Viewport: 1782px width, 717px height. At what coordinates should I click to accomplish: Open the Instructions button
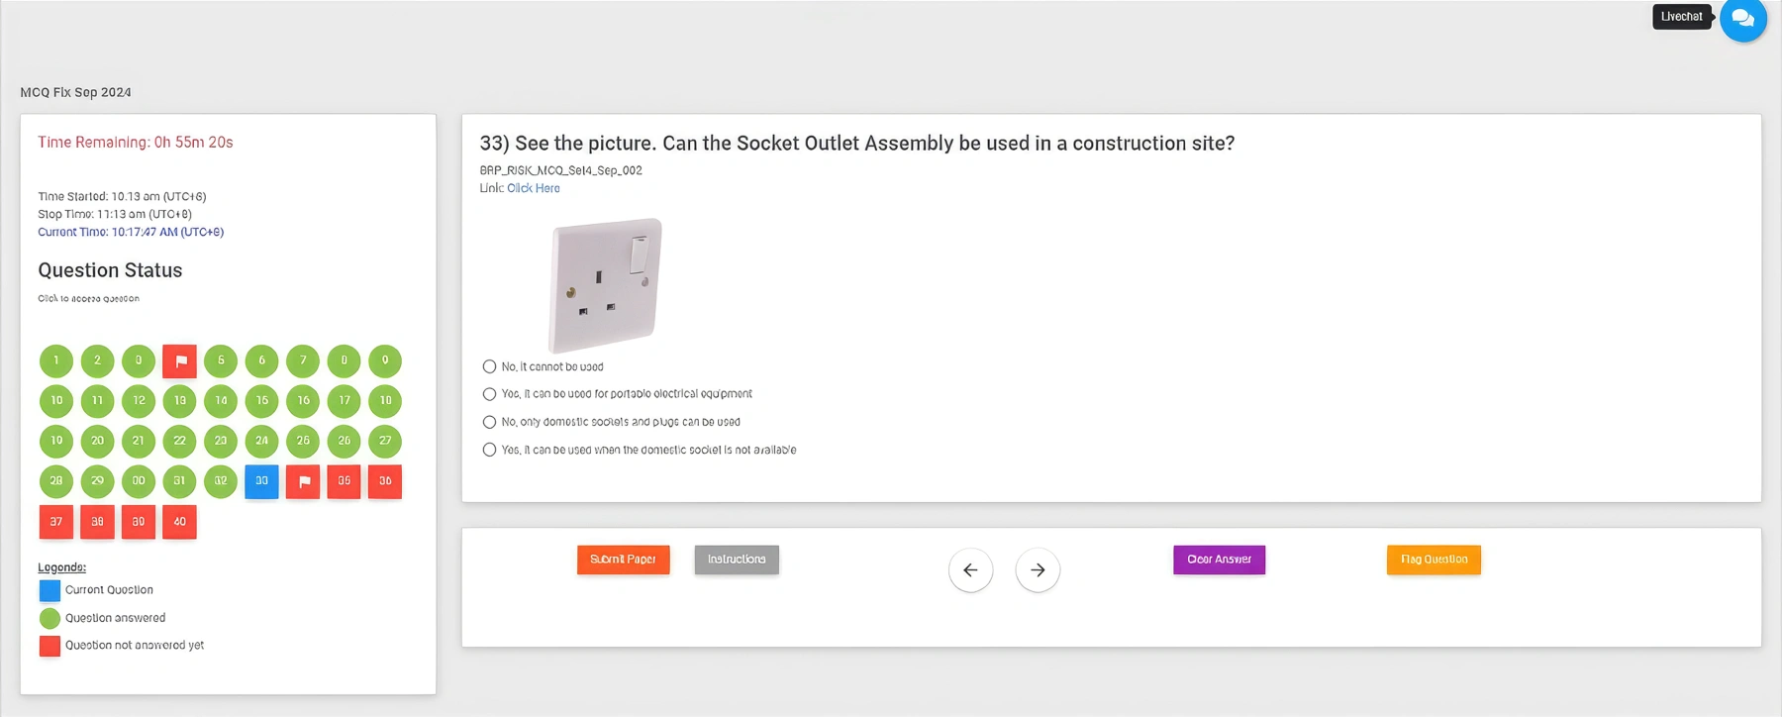[x=737, y=560]
